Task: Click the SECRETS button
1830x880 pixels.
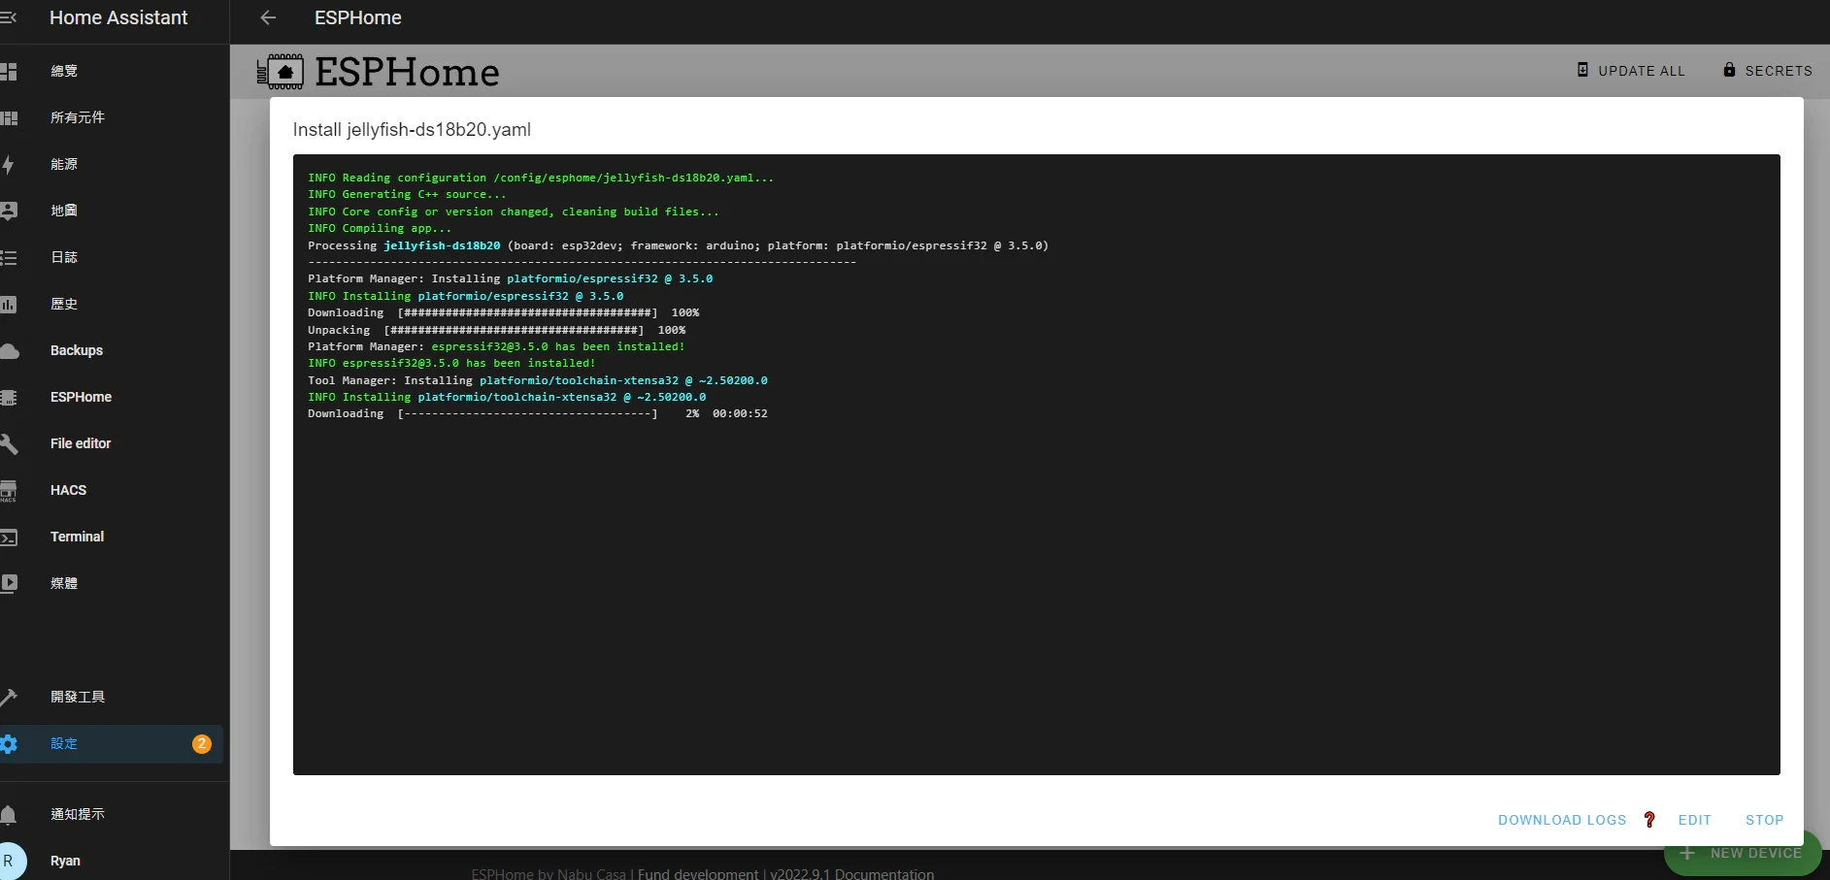Action: point(1767,71)
